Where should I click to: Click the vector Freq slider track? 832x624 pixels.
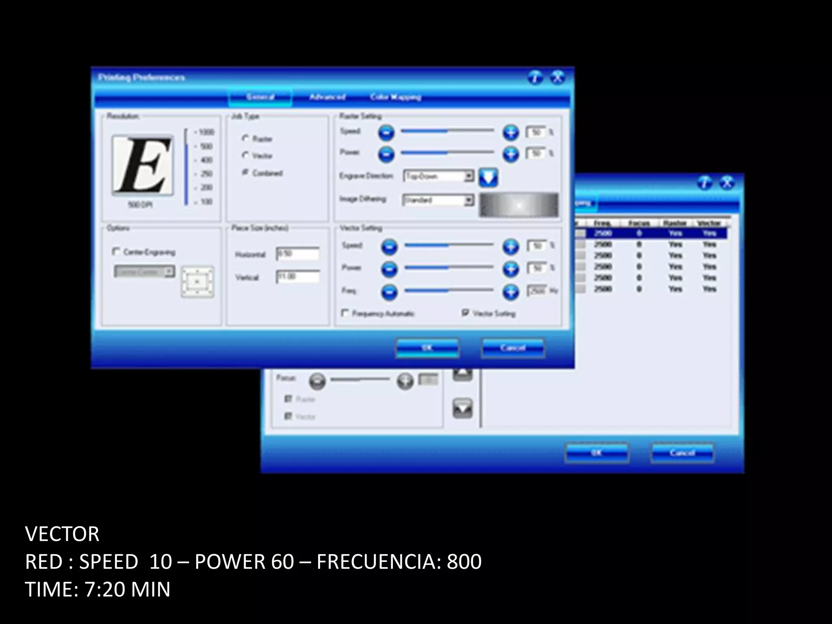[448, 290]
